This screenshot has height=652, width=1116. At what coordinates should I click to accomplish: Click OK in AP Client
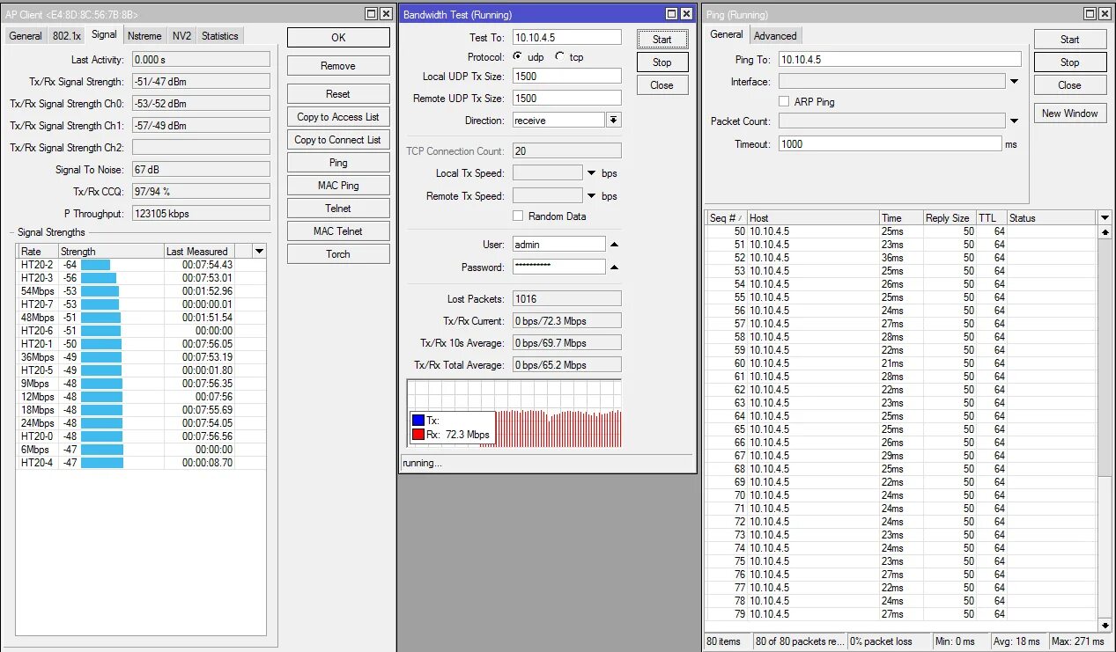tap(338, 38)
